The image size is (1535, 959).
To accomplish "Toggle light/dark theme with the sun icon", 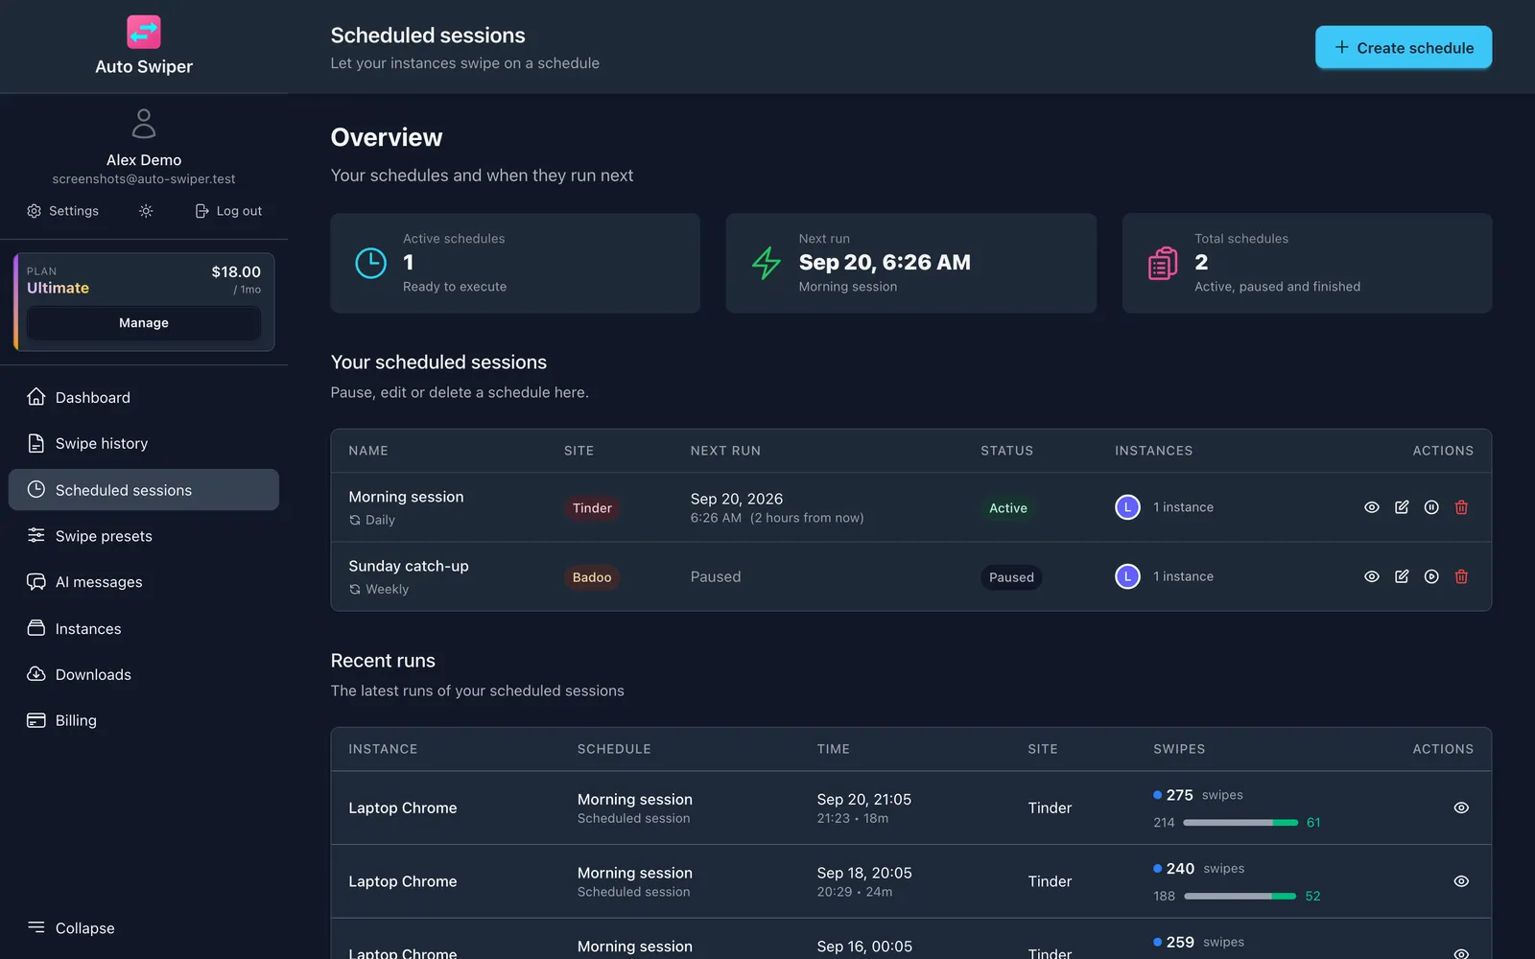I will pyautogui.click(x=146, y=211).
